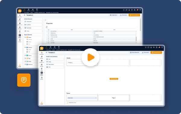The image size is (181, 114).
Task: Open Location Tree in the back window sidebar
Action: pyautogui.click(x=20, y=24)
